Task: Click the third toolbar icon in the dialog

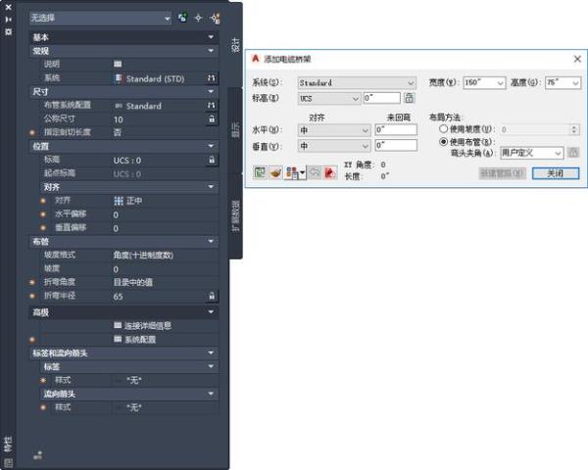Action: [x=292, y=172]
